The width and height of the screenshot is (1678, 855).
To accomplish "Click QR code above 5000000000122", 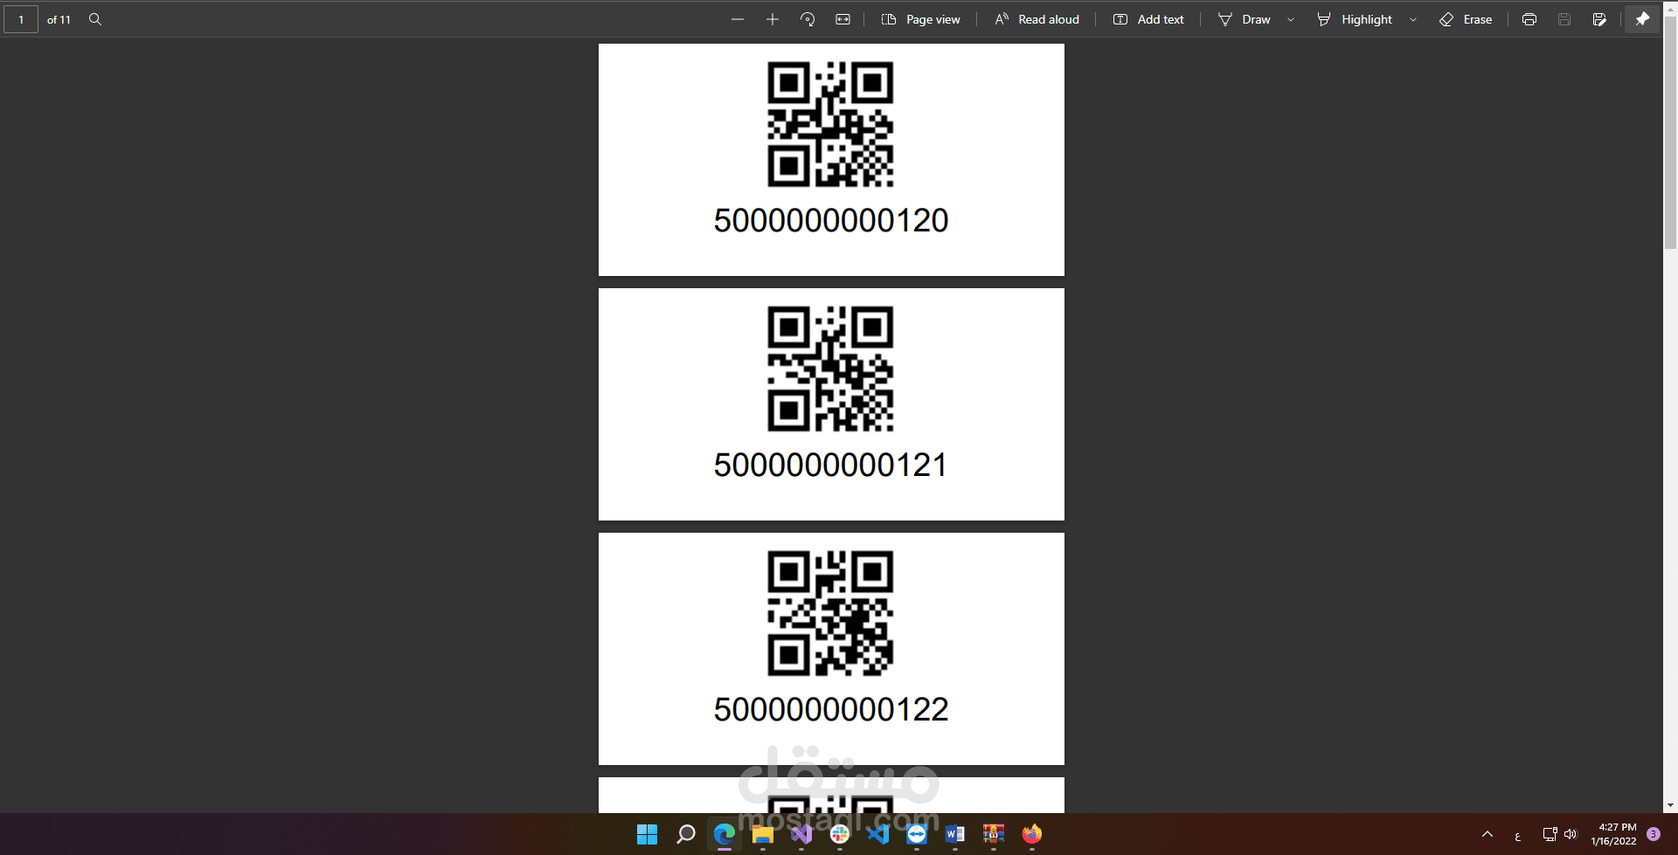I will [x=830, y=613].
